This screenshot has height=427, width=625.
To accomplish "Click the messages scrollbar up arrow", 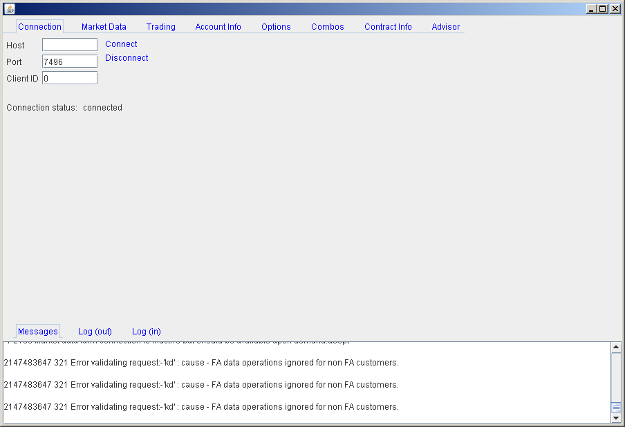I will 616,348.
